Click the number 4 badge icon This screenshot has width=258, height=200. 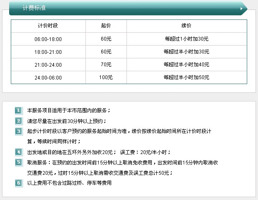[18, 152]
